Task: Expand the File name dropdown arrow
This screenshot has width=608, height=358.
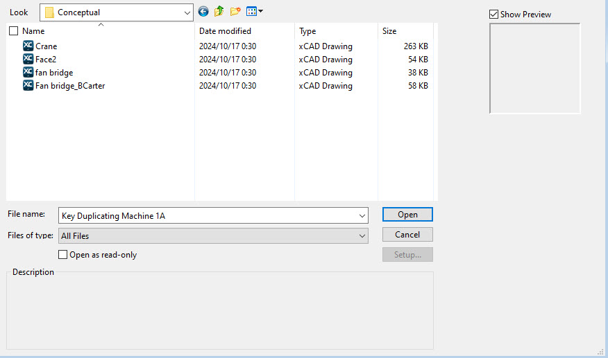Action: (x=362, y=215)
